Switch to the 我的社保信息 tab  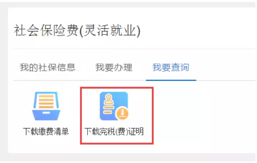48,68
